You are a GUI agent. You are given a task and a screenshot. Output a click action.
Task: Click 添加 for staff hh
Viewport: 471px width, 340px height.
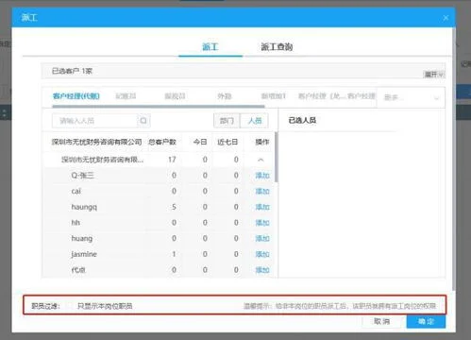262,223
